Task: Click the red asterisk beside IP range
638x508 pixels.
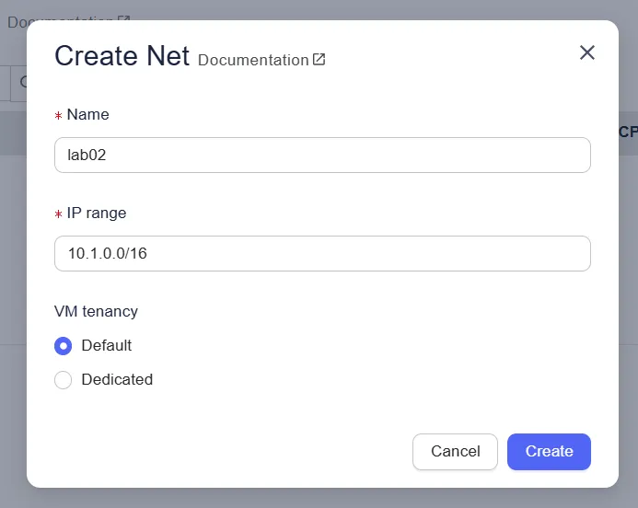Action: (59, 214)
